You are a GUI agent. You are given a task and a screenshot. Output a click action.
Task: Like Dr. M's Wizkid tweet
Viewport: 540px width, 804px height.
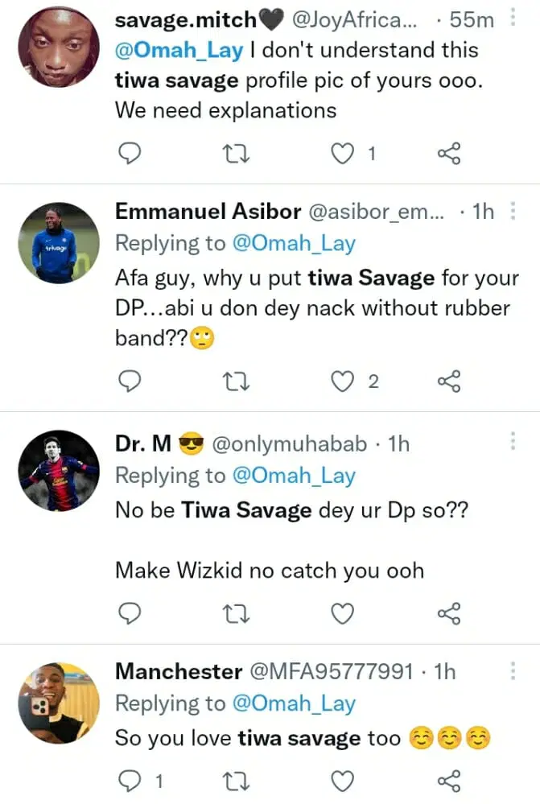pyautogui.click(x=344, y=614)
